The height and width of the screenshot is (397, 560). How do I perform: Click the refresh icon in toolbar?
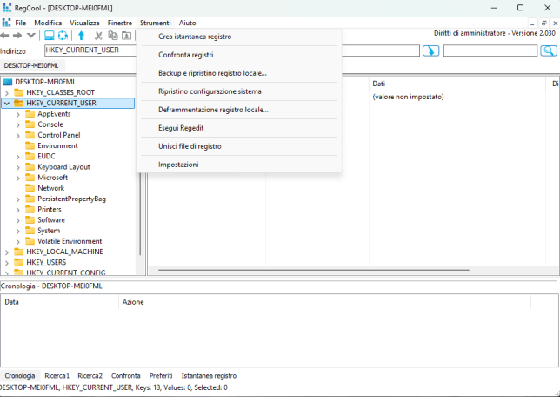(x=63, y=36)
